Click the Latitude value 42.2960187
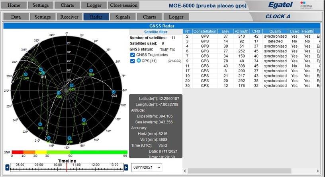The height and width of the screenshot is (177, 325). [x=169, y=99]
